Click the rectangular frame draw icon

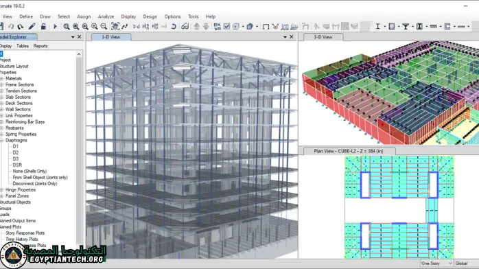266,27
